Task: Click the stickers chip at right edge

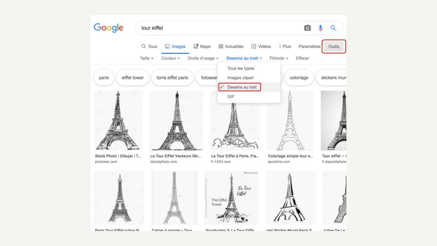Action: (x=331, y=77)
